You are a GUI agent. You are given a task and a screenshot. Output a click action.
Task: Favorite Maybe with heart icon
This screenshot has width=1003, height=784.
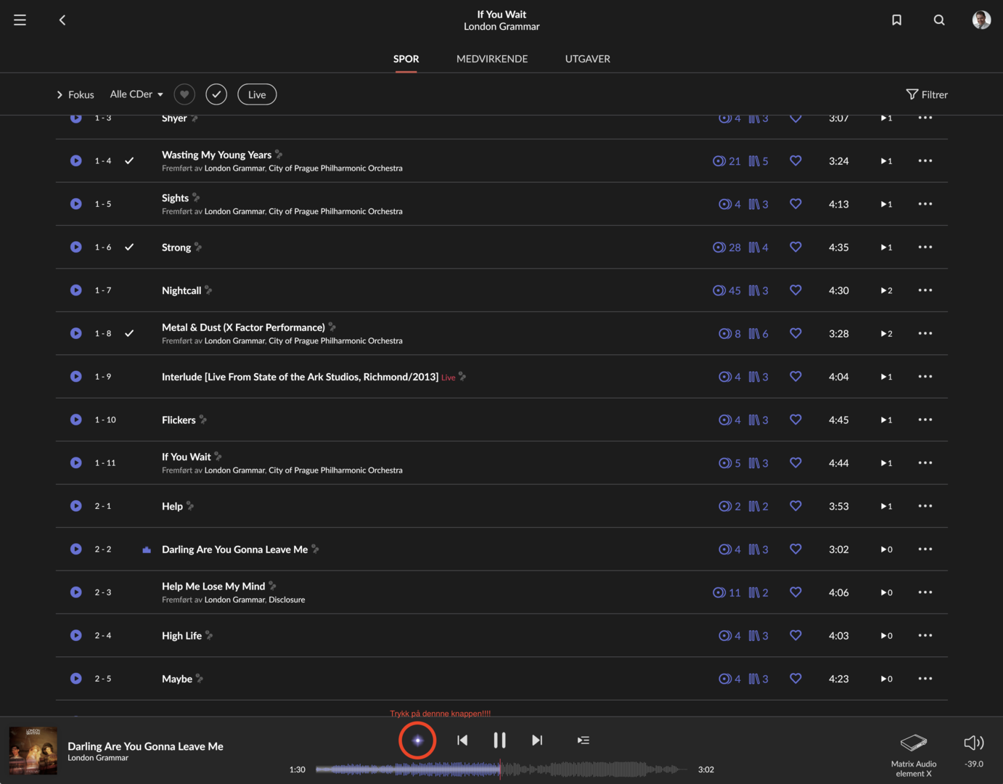[795, 679]
